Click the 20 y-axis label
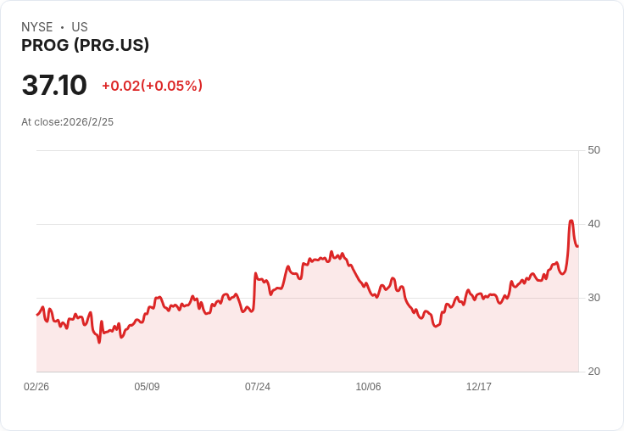The height and width of the screenshot is (431, 624). tap(593, 372)
